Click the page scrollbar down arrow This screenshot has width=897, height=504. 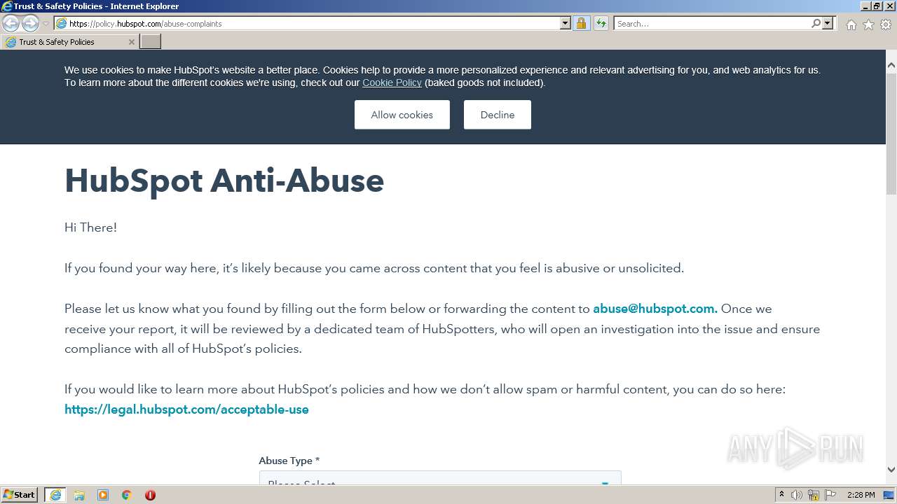pos(891,470)
